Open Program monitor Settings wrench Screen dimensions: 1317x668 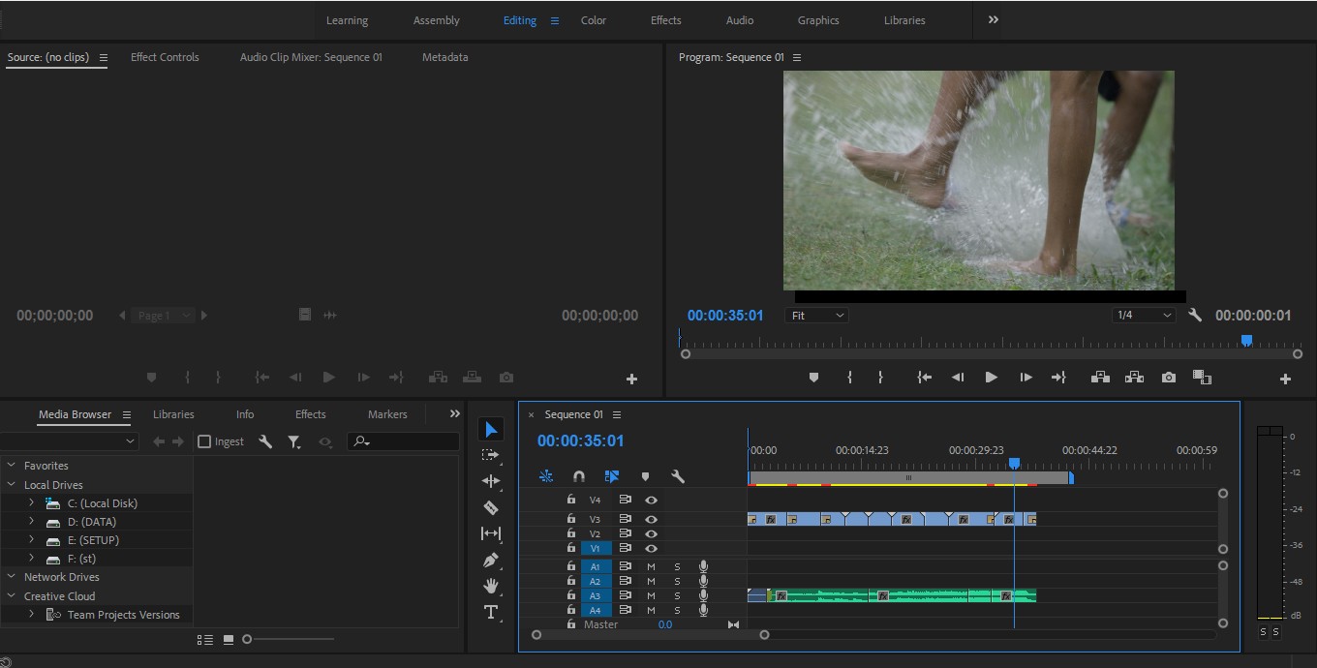pos(1195,315)
